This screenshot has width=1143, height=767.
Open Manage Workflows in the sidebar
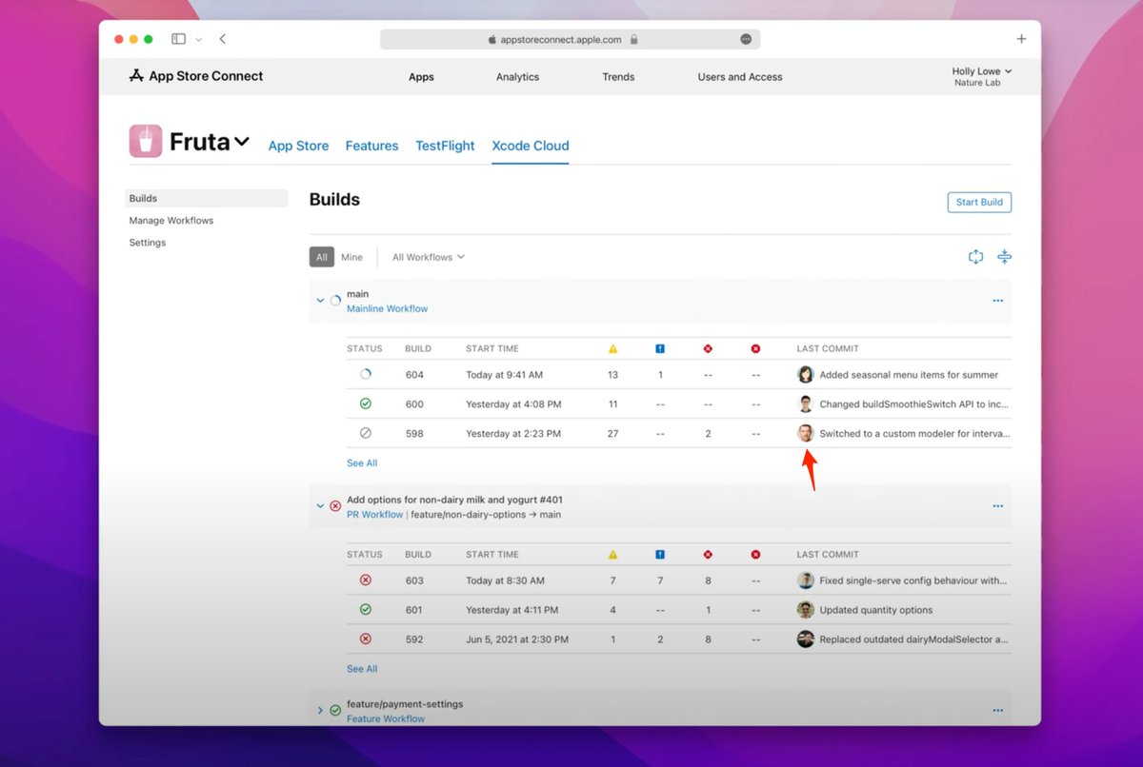click(171, 221)
